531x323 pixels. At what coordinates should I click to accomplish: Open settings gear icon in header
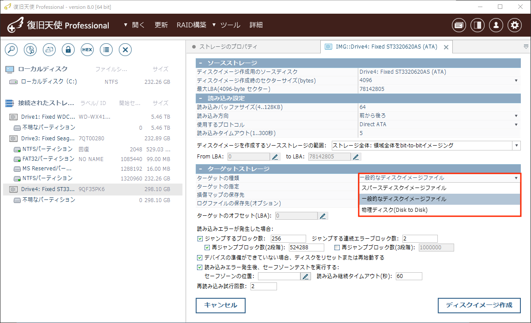(515, 25)
